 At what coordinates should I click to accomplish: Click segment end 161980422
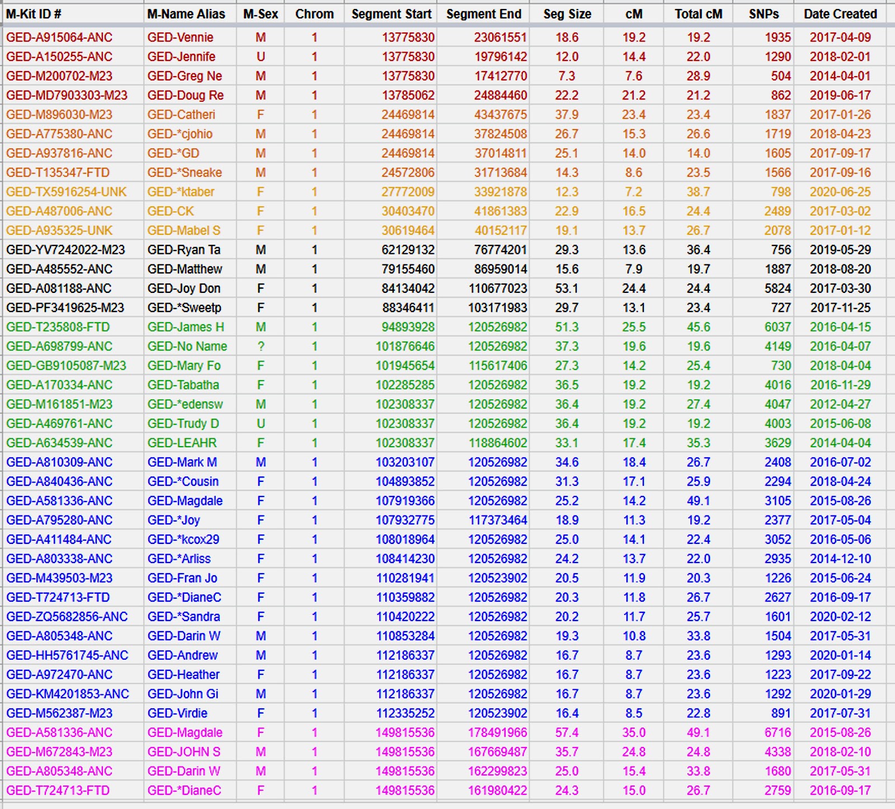[498, 791]
